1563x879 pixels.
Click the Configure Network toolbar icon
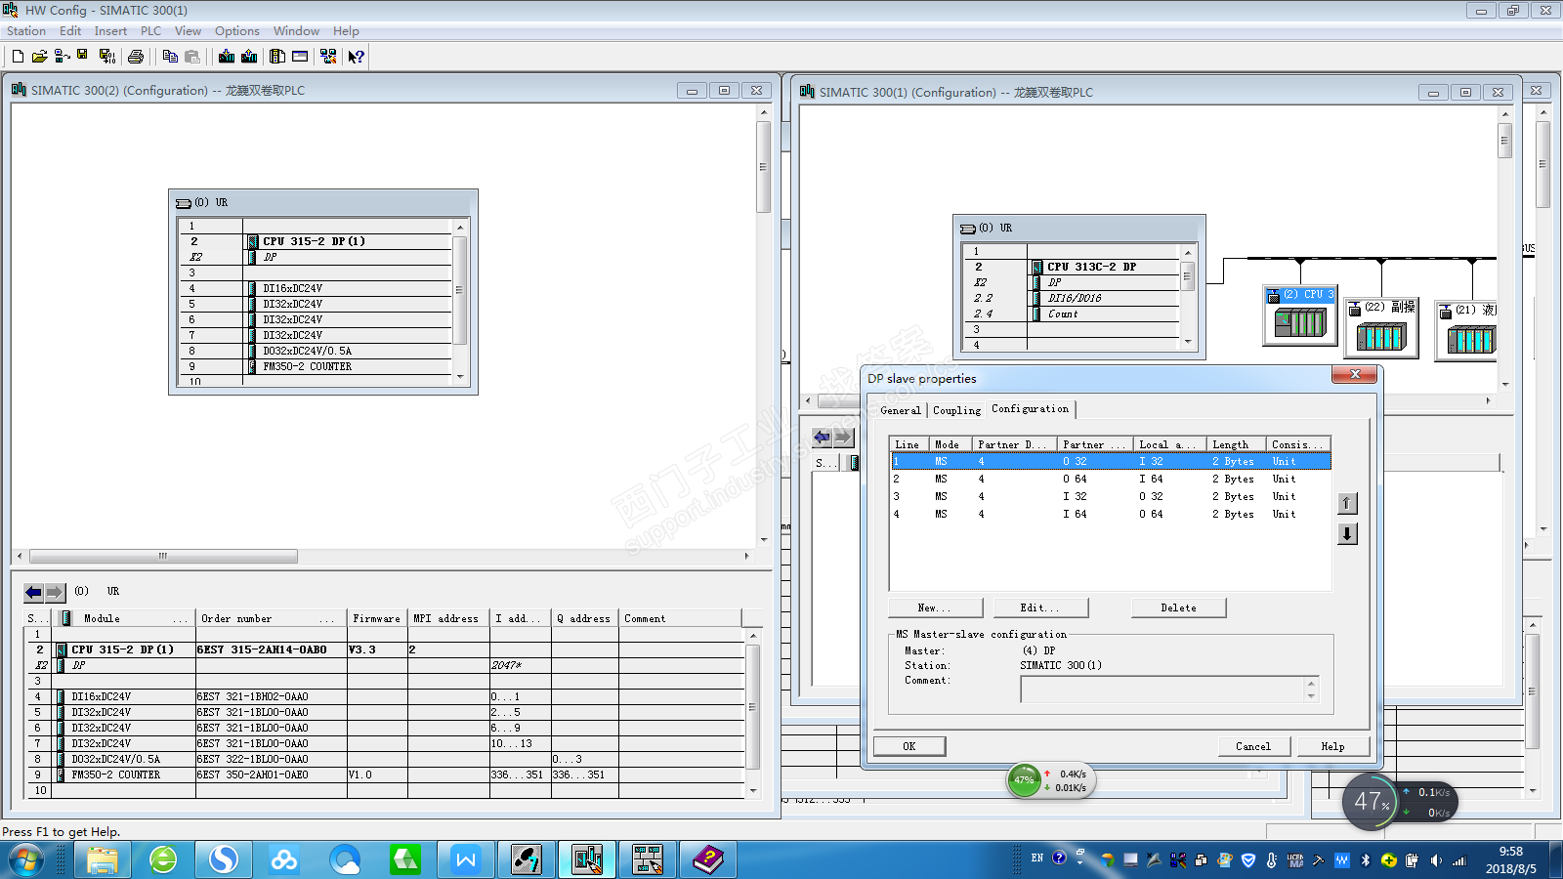pos(328,57)
